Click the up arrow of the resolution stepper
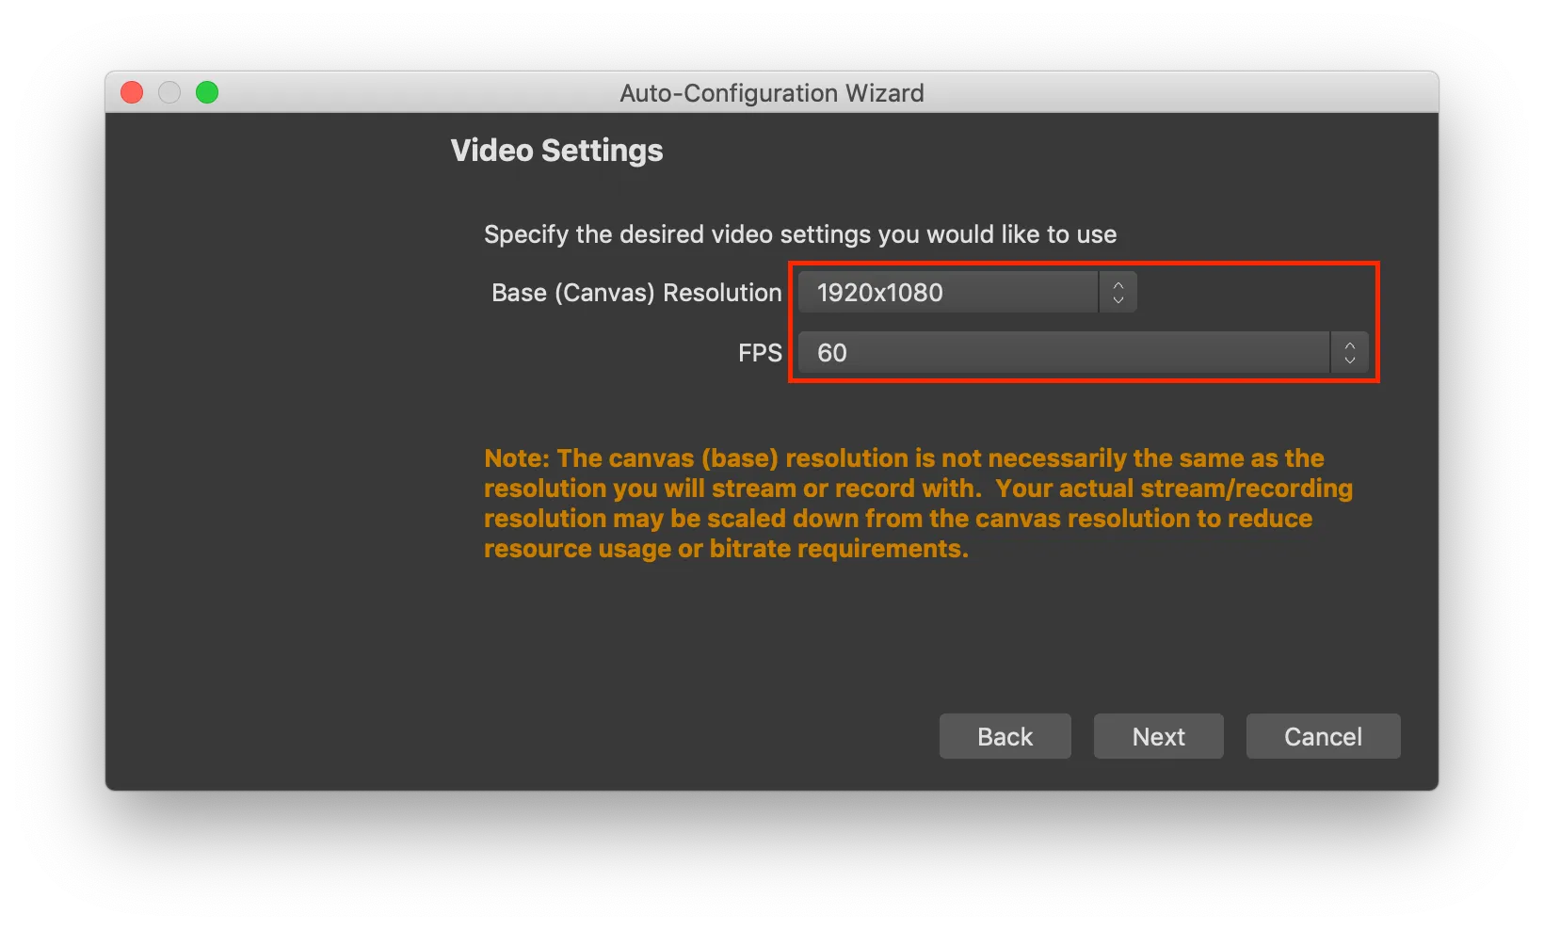This screenshot has height=930, width=1544. click(x=1117, y=285)
